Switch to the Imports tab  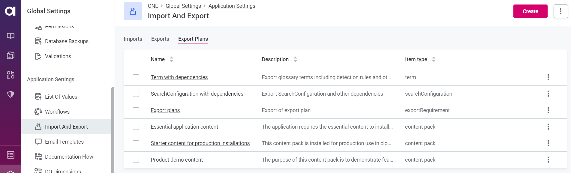click(x=133, y=39)
